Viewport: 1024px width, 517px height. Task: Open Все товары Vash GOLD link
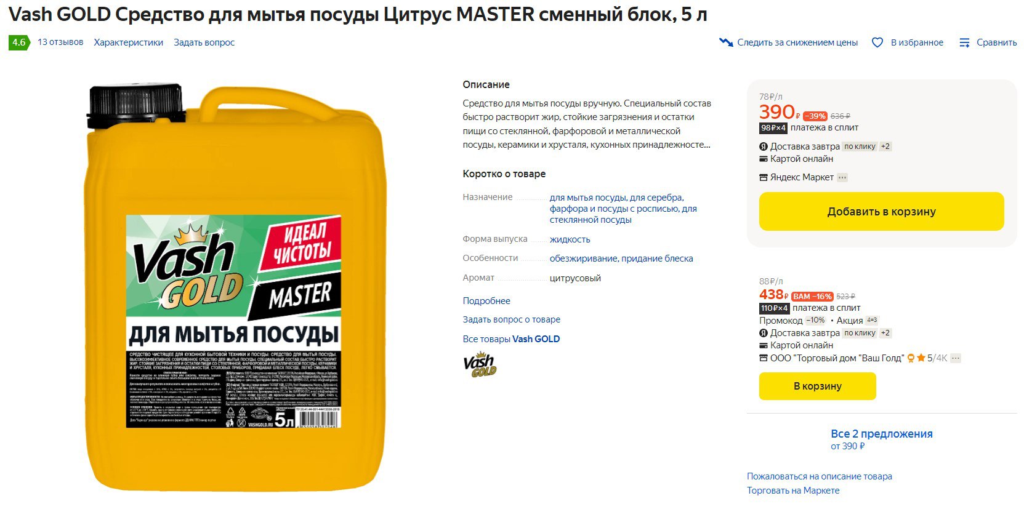pos(511,339)
